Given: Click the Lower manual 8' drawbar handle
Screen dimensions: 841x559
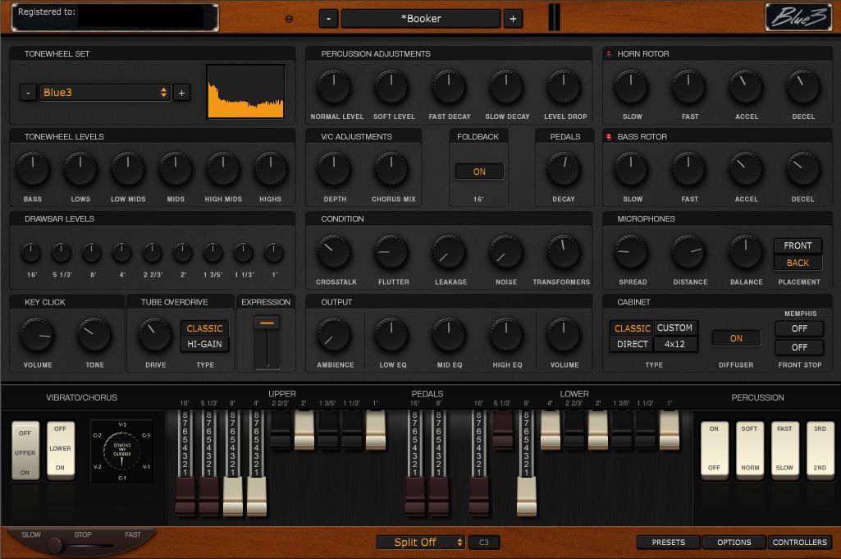Looking at the screenshot, I should click(x=526, y=497).
